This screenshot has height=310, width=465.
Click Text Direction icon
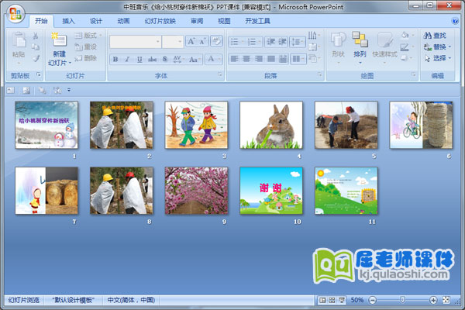314,36
